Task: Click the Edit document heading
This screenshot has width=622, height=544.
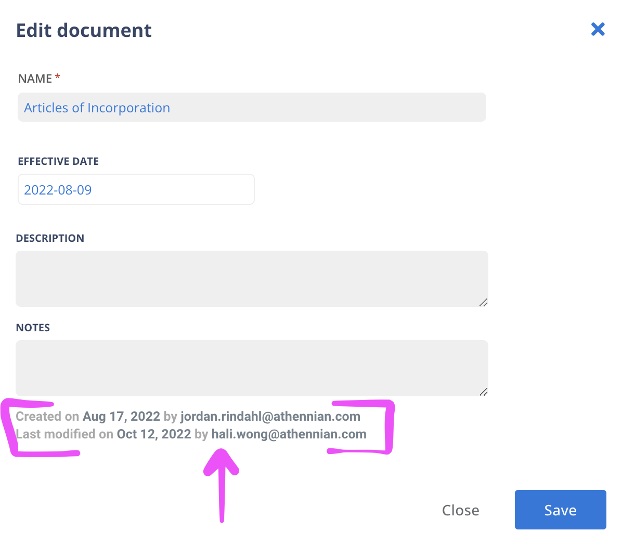Action: point(84,31)
